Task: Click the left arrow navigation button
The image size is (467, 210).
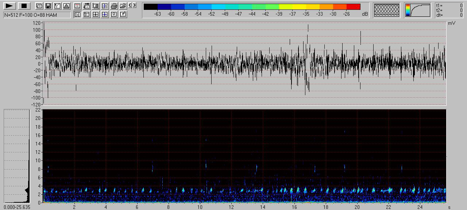Action: pyautogui.click(x=130, y=5)
